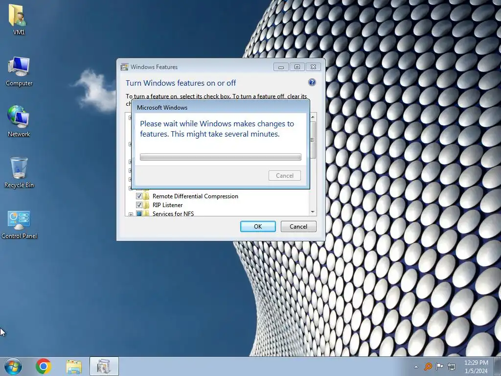Screen dimensions: 501x376
Task: Open the clock showing 12:29 PM
Action: [x=476, y=367]
